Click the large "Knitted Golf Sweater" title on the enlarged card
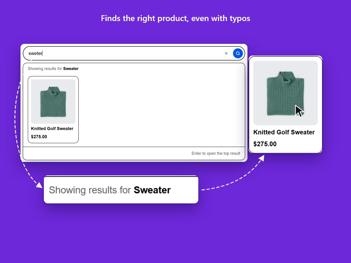This screenshot has width=351, height=263. (x=284, y=132)
